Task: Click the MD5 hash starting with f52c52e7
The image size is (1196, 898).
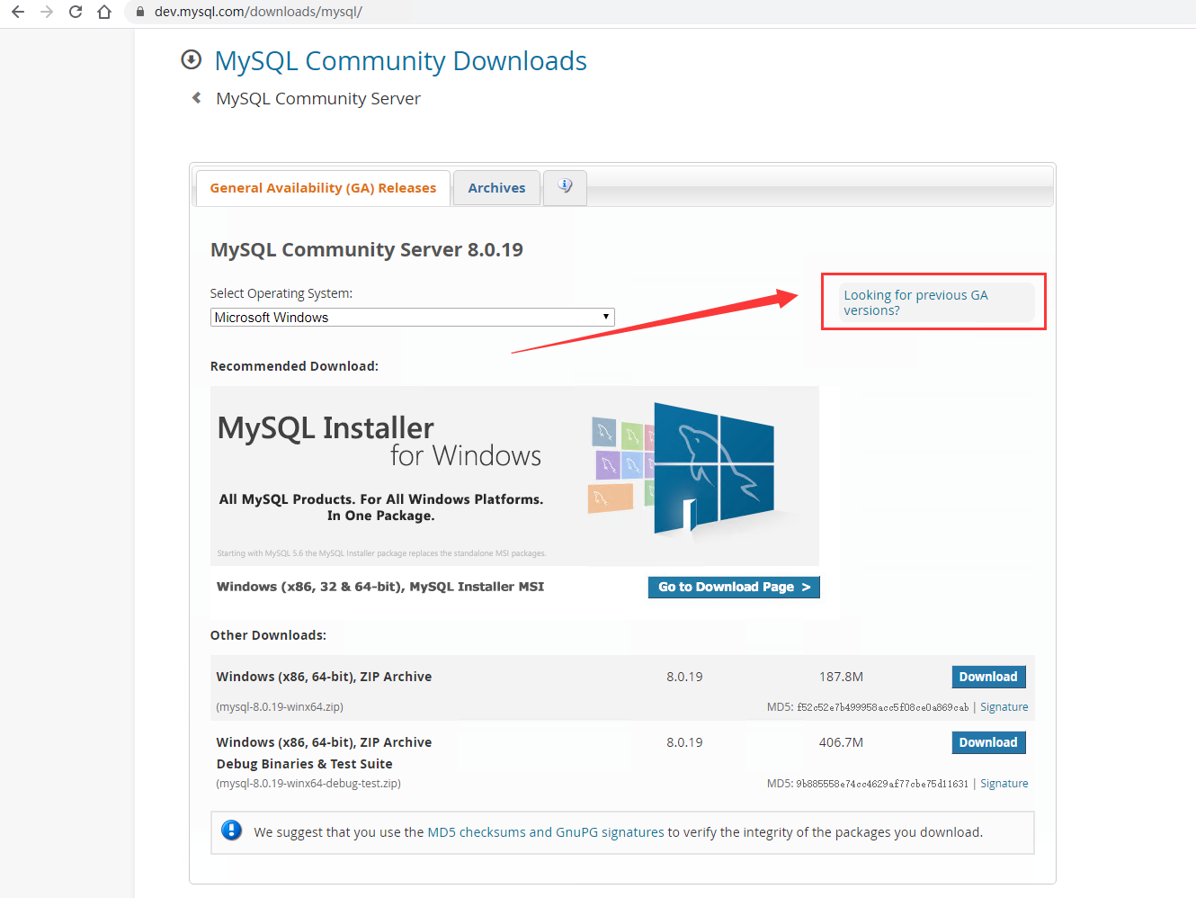Action: point(882,707)
